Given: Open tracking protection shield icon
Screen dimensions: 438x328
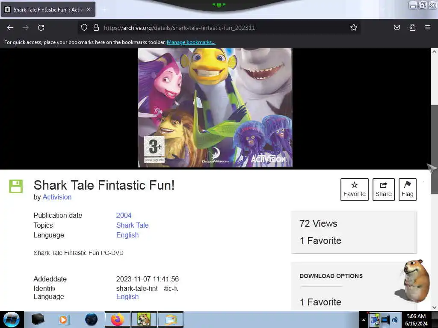Looking at the screenshot, I should (84, 27).
